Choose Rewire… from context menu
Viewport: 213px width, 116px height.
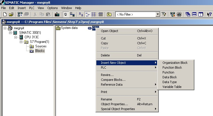tap(127, 75)
